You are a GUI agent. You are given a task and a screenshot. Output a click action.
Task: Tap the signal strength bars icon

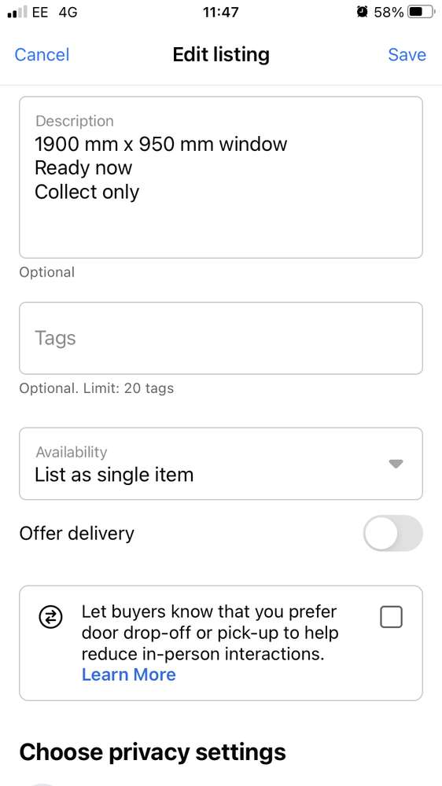click(17, 13)
